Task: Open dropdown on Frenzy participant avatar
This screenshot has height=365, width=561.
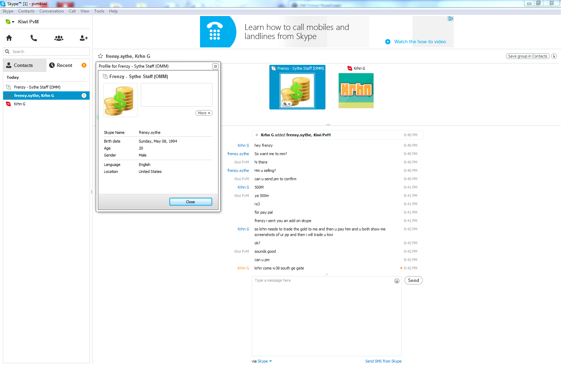Action: (287, 104)
